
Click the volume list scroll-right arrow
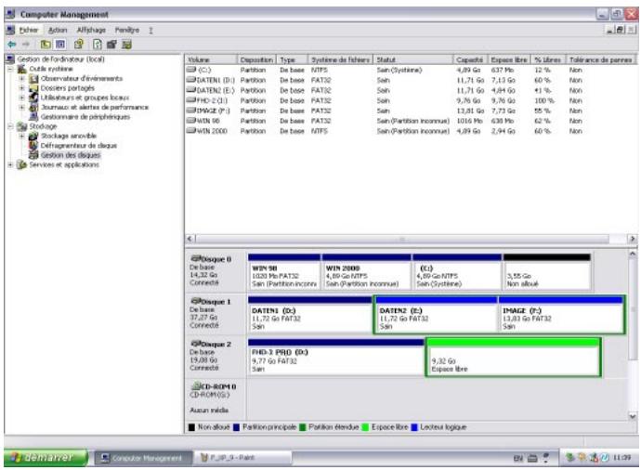632,239
